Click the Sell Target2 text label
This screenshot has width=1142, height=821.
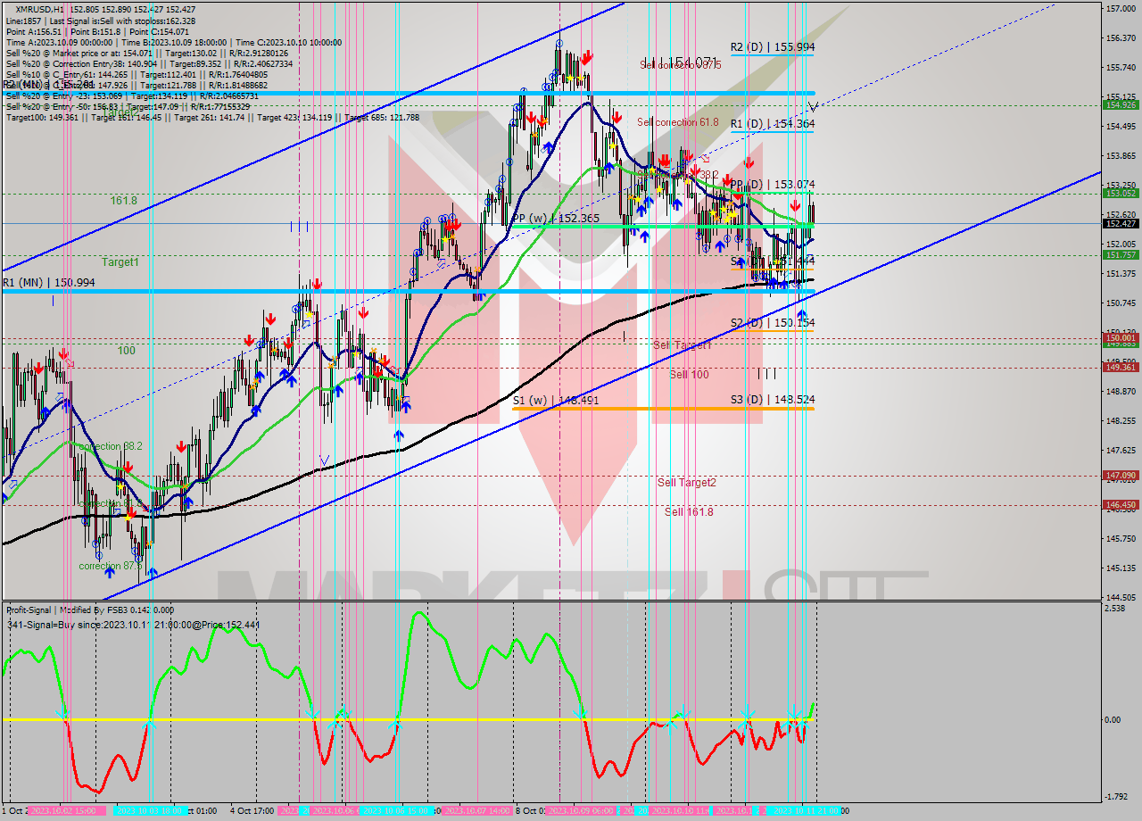(686, 483)
